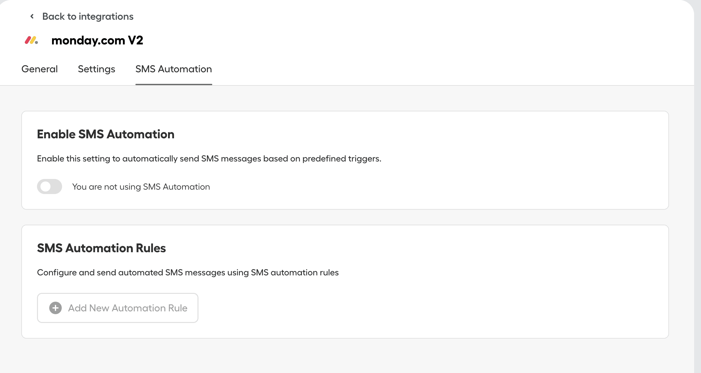Open the Settings tab
The width and height of the screenshot is (701, 373).
[96, 69]
